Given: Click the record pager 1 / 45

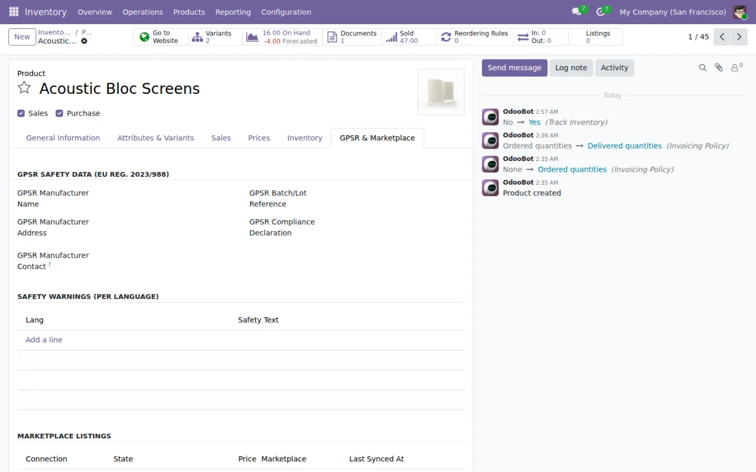Looking at the screenshot, I should 698,37.
